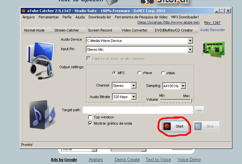Click the Rev. 1347 link
The image size is (242, 164).
tap(212, 23)
